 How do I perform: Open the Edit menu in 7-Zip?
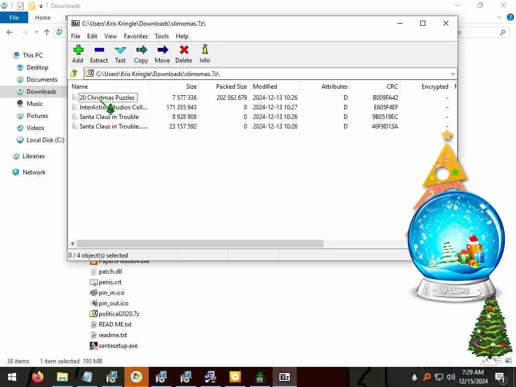[92, 36]
